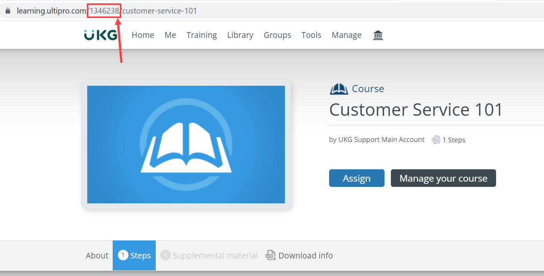The width and height of the screenshot is (544, 276).
Task: Open the Library menu
Action: click(240, 35)
